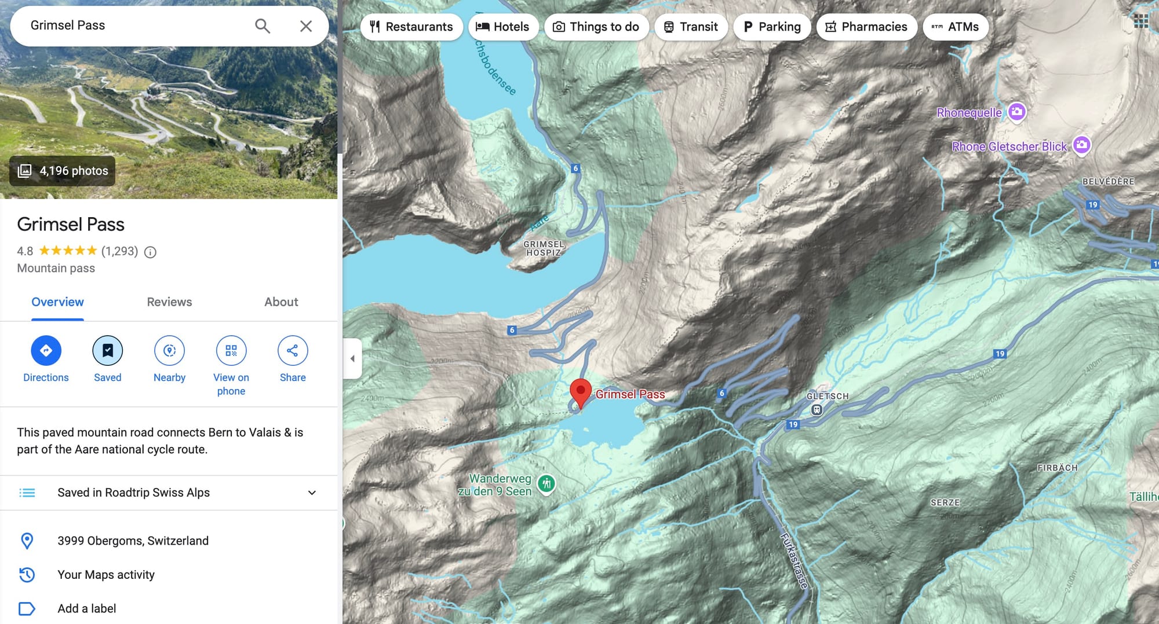
Task: Open Your Maps activity history icon
Action: click(27, 575)
